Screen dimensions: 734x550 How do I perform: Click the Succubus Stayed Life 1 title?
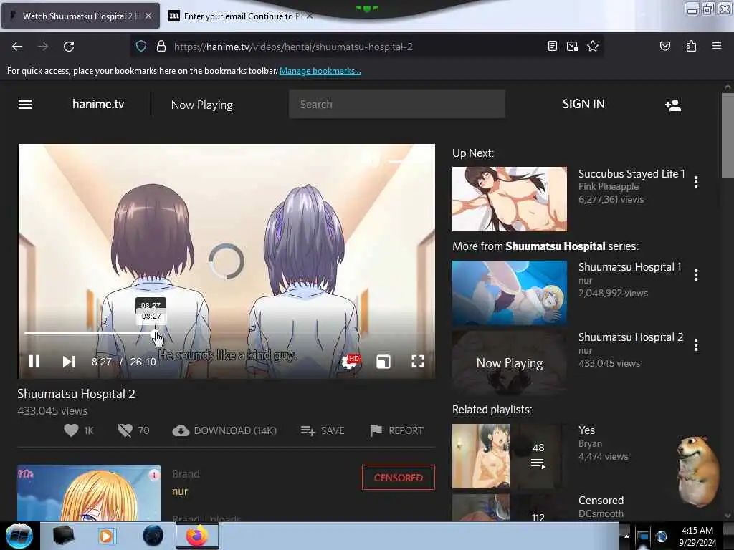631,173
